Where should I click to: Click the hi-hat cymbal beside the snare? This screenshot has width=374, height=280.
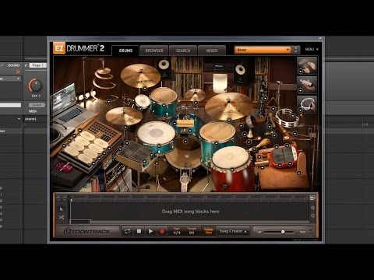pyautogui.click(x=124, y=116)
